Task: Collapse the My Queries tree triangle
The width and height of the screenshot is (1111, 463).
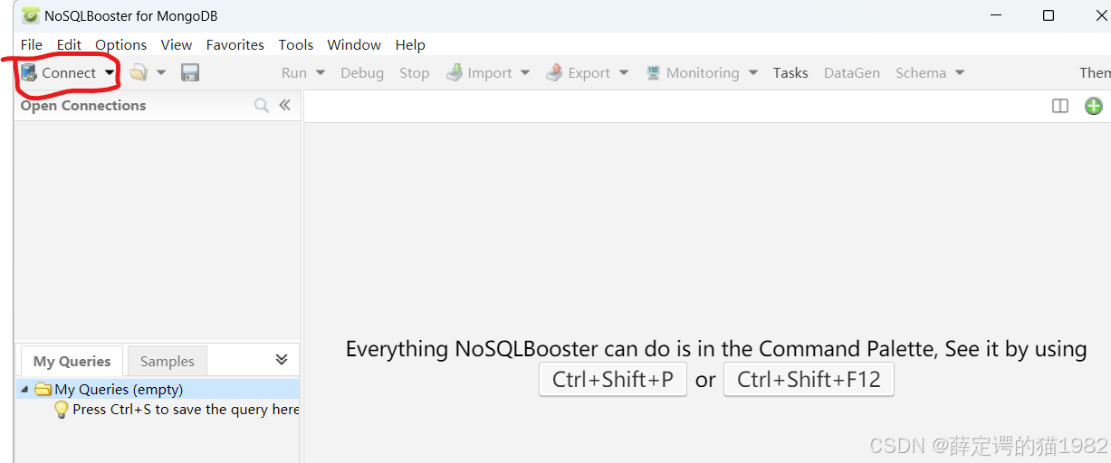Action: (x=24, y=389)
